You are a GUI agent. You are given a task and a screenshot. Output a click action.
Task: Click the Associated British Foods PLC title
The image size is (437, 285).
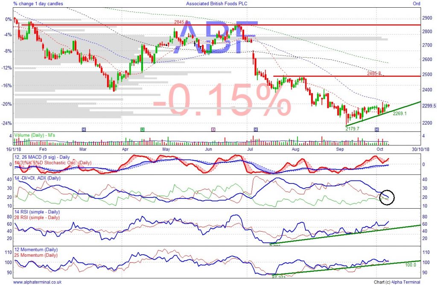(x=216, y=3)
